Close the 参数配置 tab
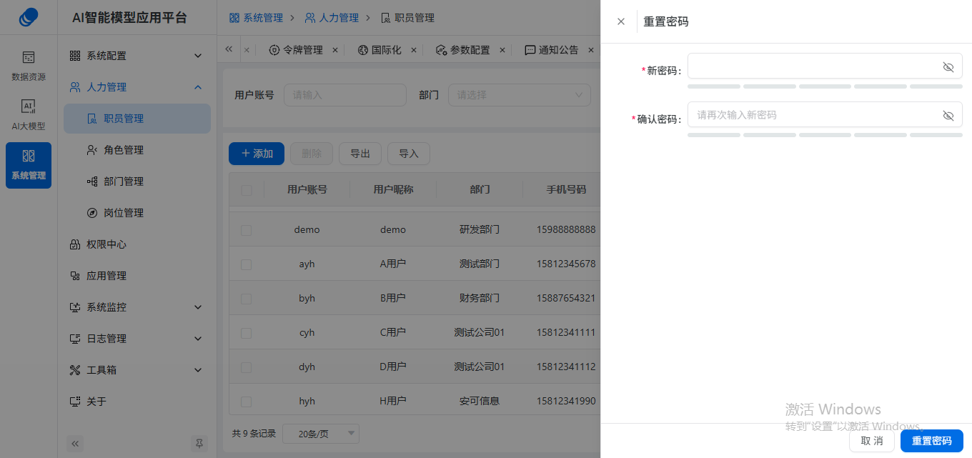 pos(502,50)
